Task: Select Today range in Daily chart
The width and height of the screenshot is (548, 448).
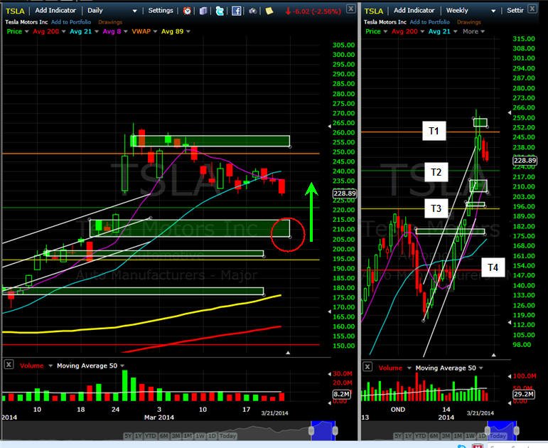Action: point(227,436)
